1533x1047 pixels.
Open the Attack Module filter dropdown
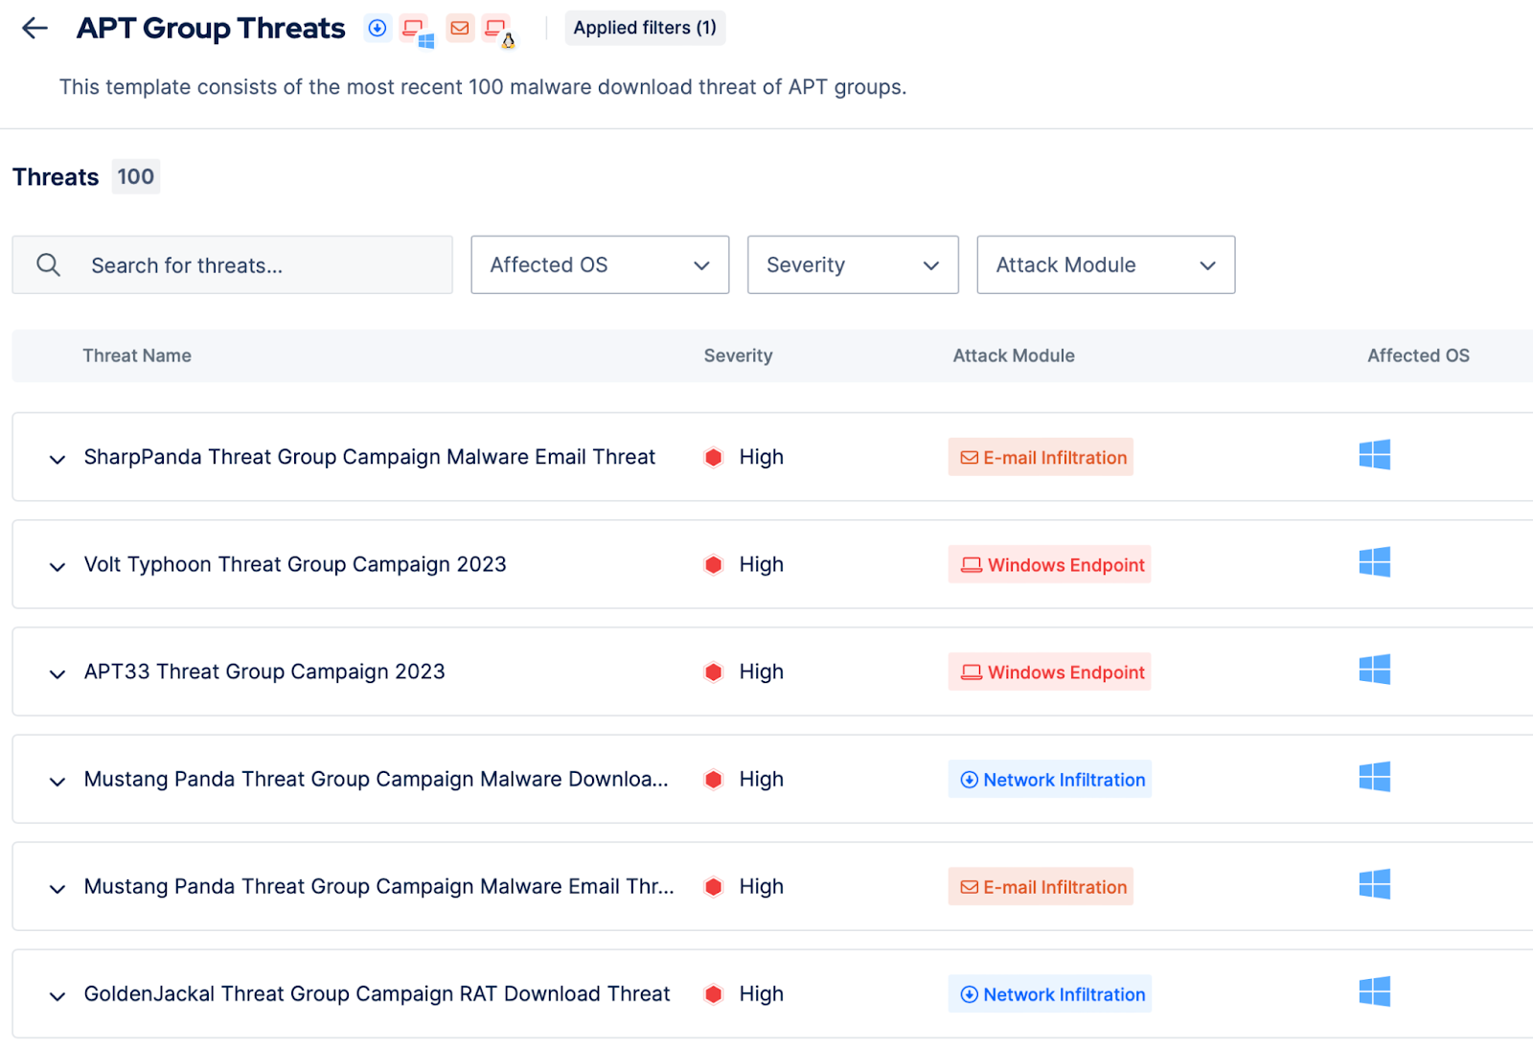tap(1106, 264)
